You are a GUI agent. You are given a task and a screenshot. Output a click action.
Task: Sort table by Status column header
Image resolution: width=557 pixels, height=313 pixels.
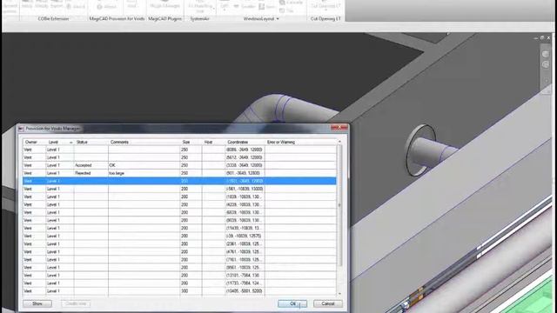click(x=91, y=142)
